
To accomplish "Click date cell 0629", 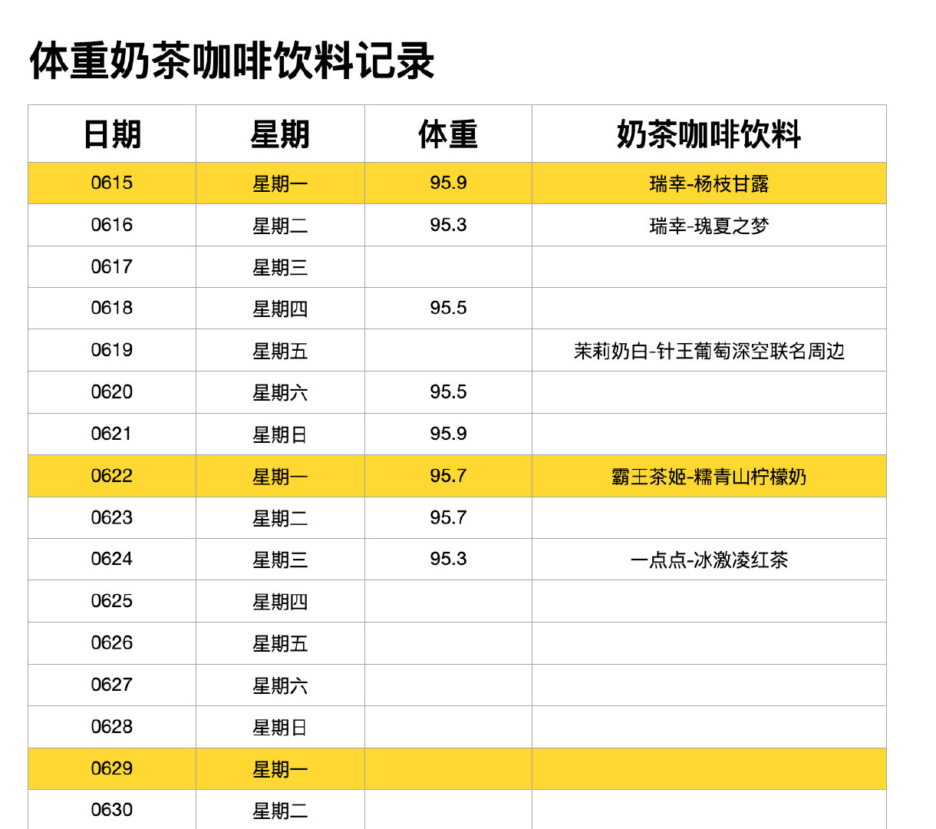I will coord(112,768).
